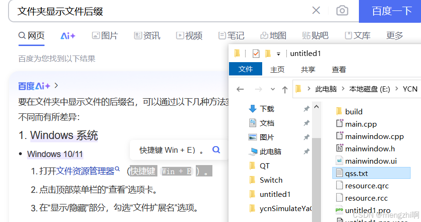Switch to the 图片 tab

[x=105, y=36]
